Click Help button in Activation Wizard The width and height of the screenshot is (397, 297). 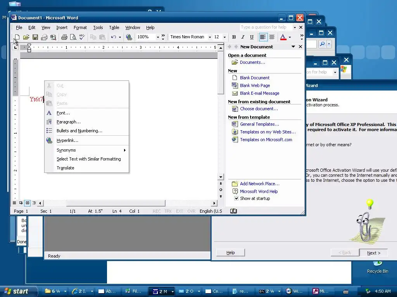230,253
